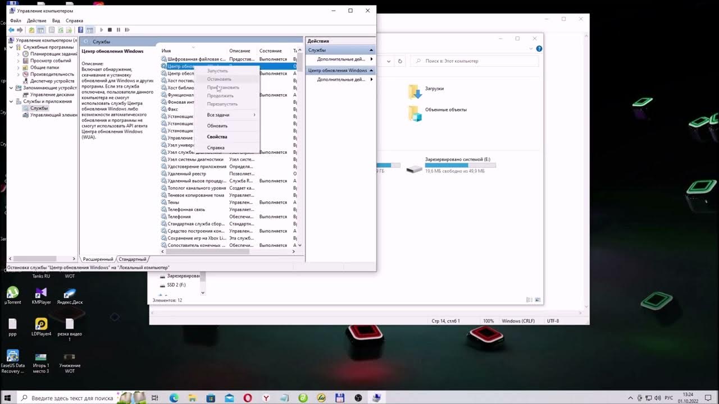Open the Вид menu
Screen dimensions: 719x404
pos(56,21)
